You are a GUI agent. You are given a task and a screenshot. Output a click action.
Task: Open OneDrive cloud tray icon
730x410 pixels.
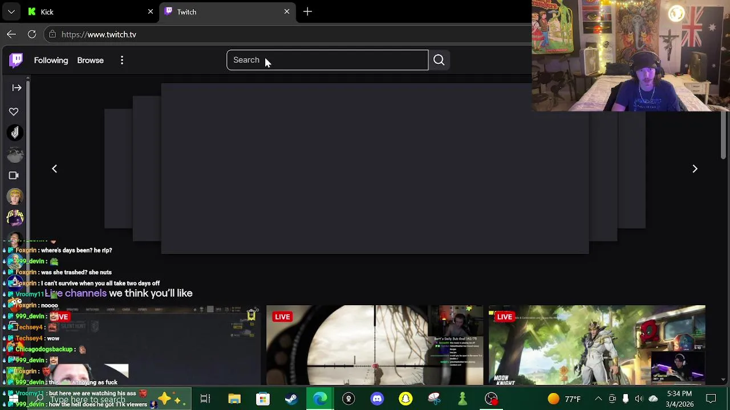tap(653, 399)
